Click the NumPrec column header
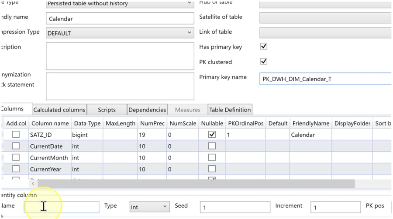 pyautogui.click(x=152, y=123)
